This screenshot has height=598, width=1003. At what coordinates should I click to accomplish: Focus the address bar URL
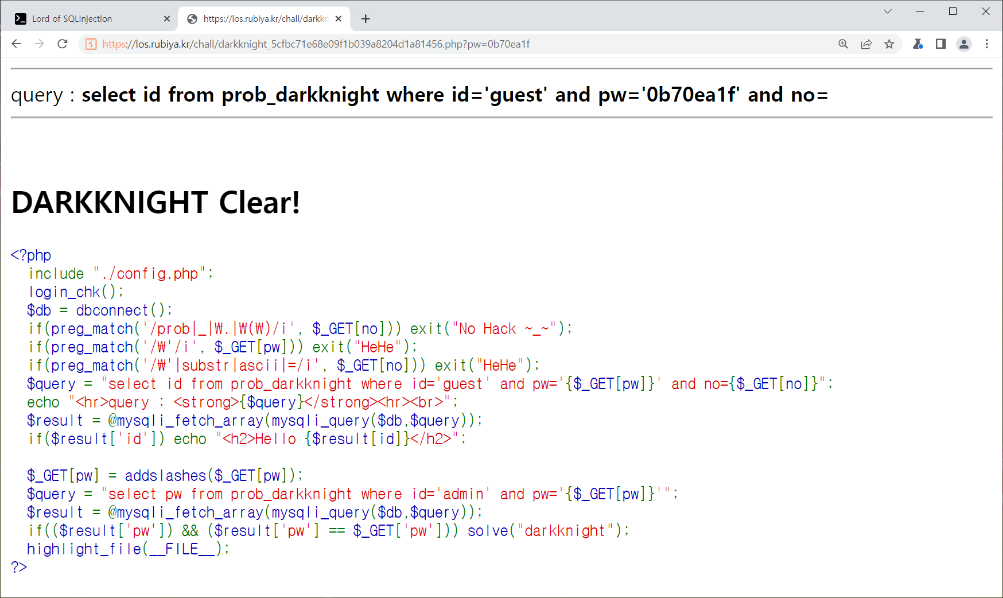click(316, 44)
